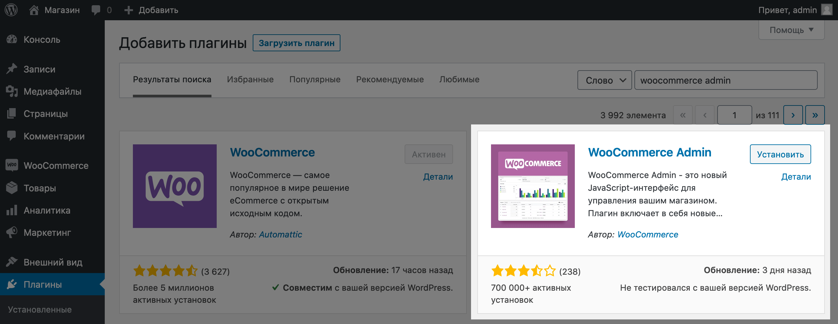Click the purple Woo plugin thumbnail

click(x=175, y=186)
